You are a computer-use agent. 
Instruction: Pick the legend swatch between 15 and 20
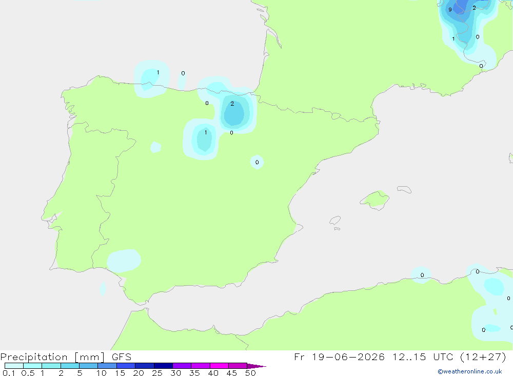[x=126, y=366]
